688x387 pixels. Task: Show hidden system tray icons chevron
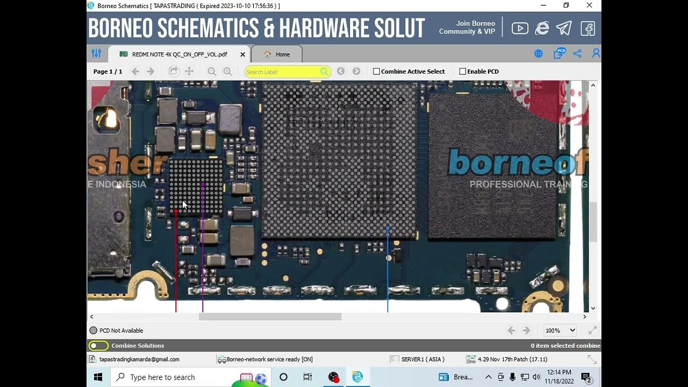[x=489, y=377]
